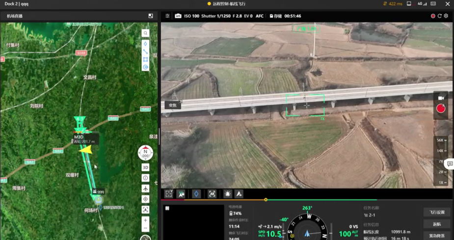Expand the live view panel menu
This screenshot has height=240, width=454.
(x=167, y=16)
